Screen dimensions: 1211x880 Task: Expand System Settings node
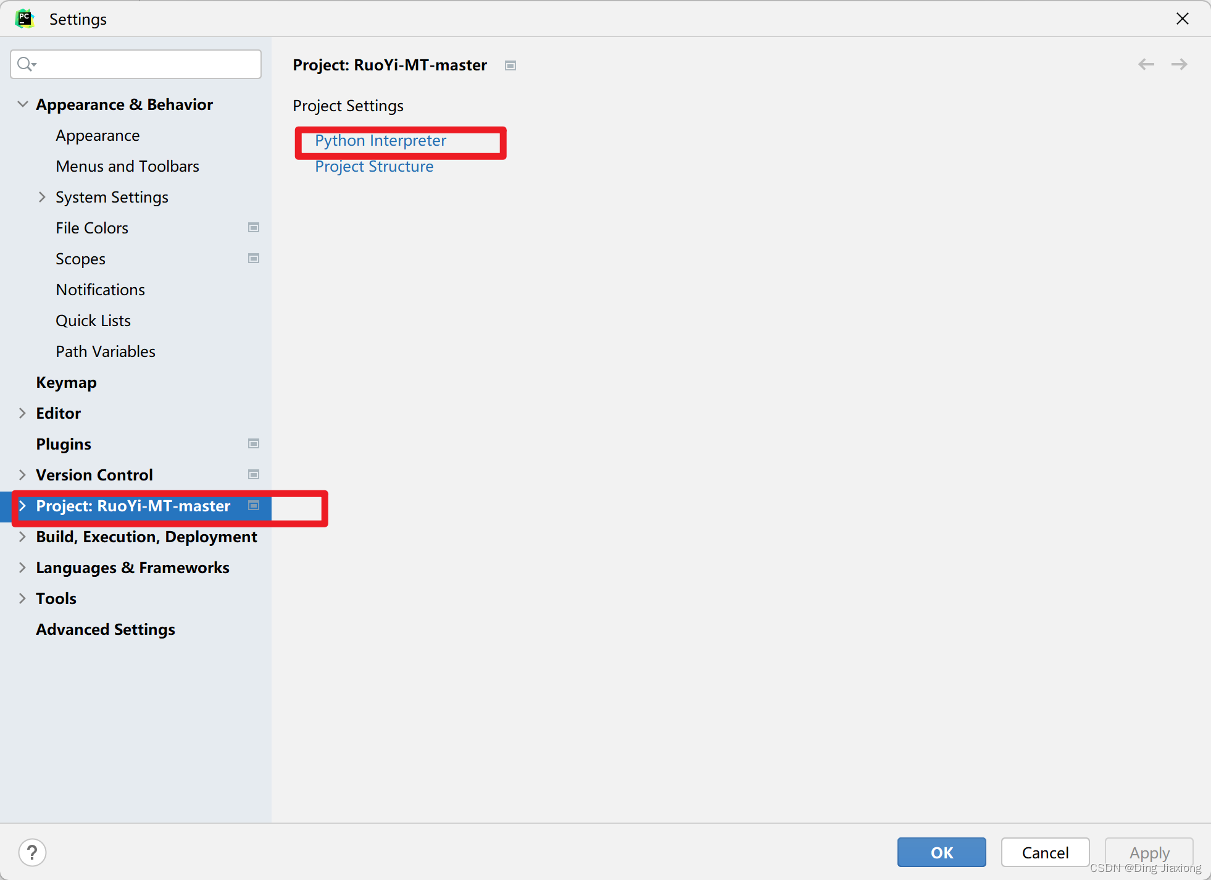[x=42, y=196]
